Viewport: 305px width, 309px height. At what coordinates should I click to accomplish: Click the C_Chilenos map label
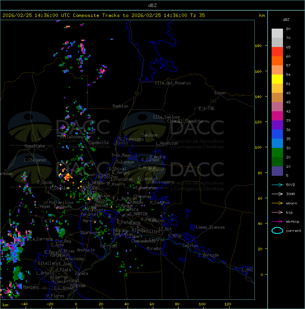click(35, 160)
